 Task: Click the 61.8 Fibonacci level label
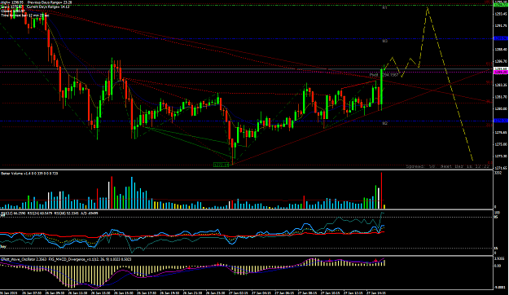(x=489, y=64)
